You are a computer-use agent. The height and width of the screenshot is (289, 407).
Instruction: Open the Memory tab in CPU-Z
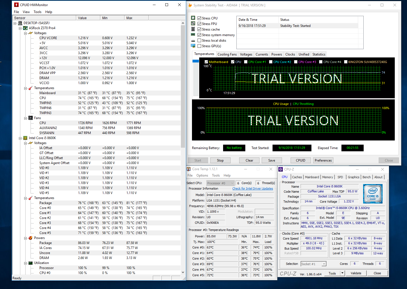pos(327,177)
